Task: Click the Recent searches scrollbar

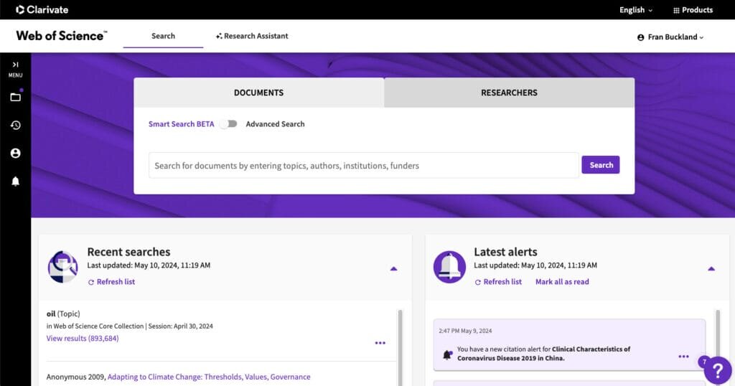Action: pos(400,344)
